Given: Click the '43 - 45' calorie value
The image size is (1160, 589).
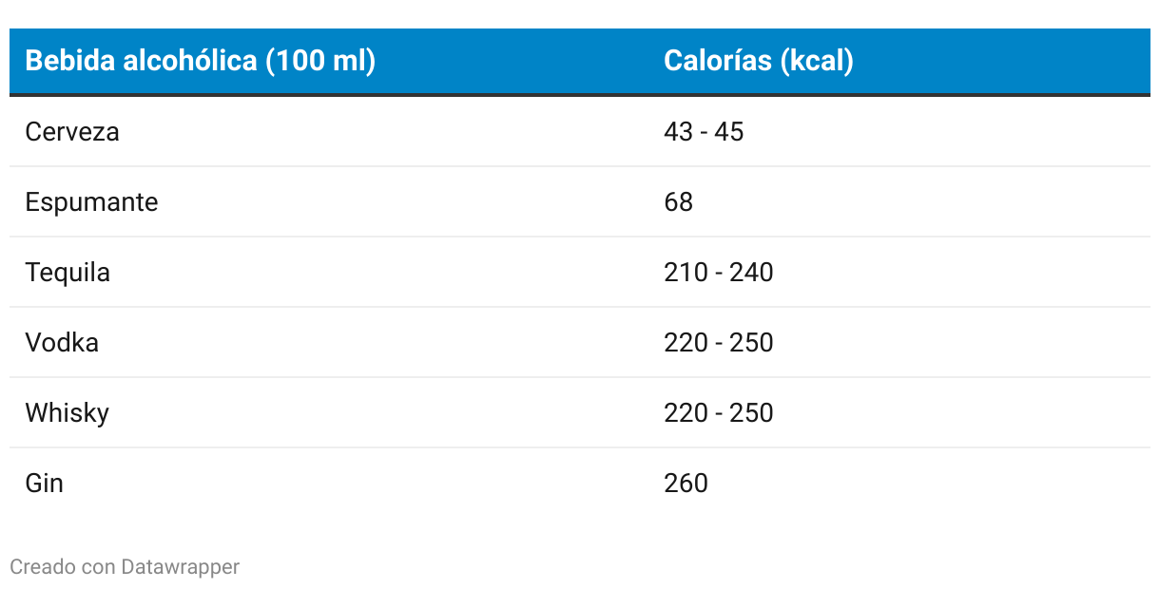Looking at the screenshot, I should 704,131.
